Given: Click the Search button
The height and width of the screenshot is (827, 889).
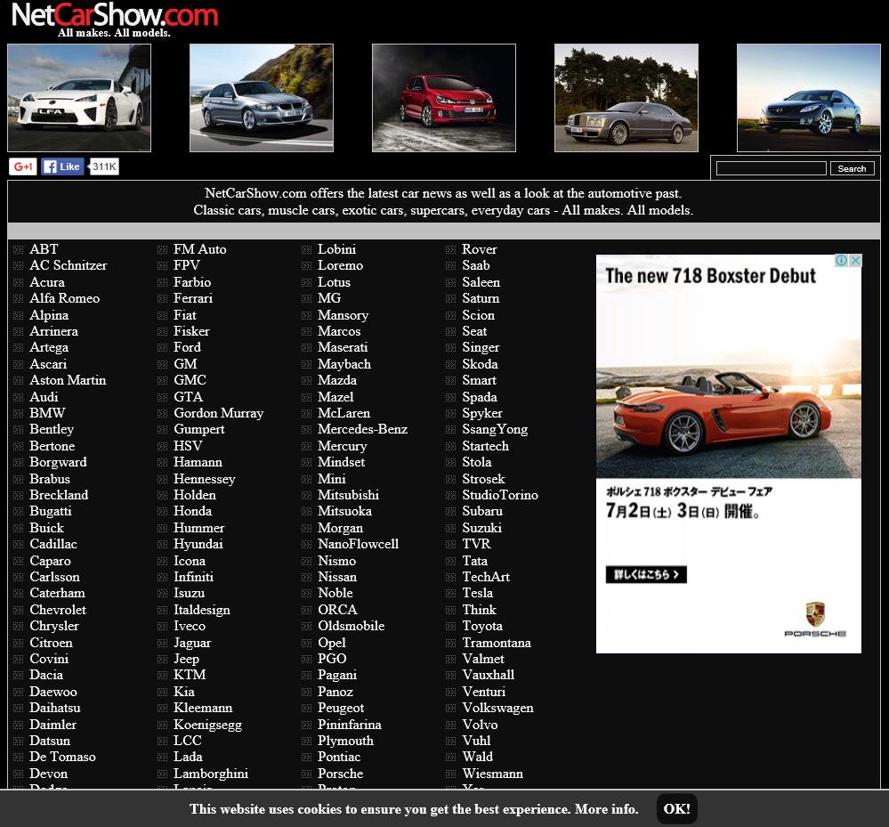Looking at the screenshot, I should click(x=853, y=168).
